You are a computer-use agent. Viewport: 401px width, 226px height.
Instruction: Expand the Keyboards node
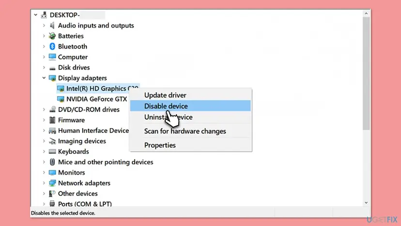pyautogui.click(x=44, y=151)
